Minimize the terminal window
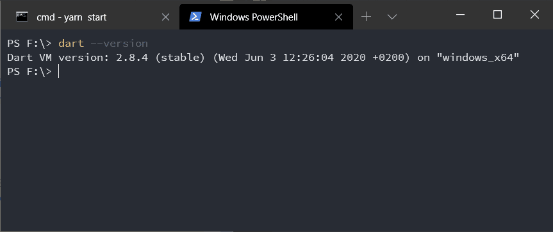The height and width of the screenshot is (232, 553). (460, 15)
